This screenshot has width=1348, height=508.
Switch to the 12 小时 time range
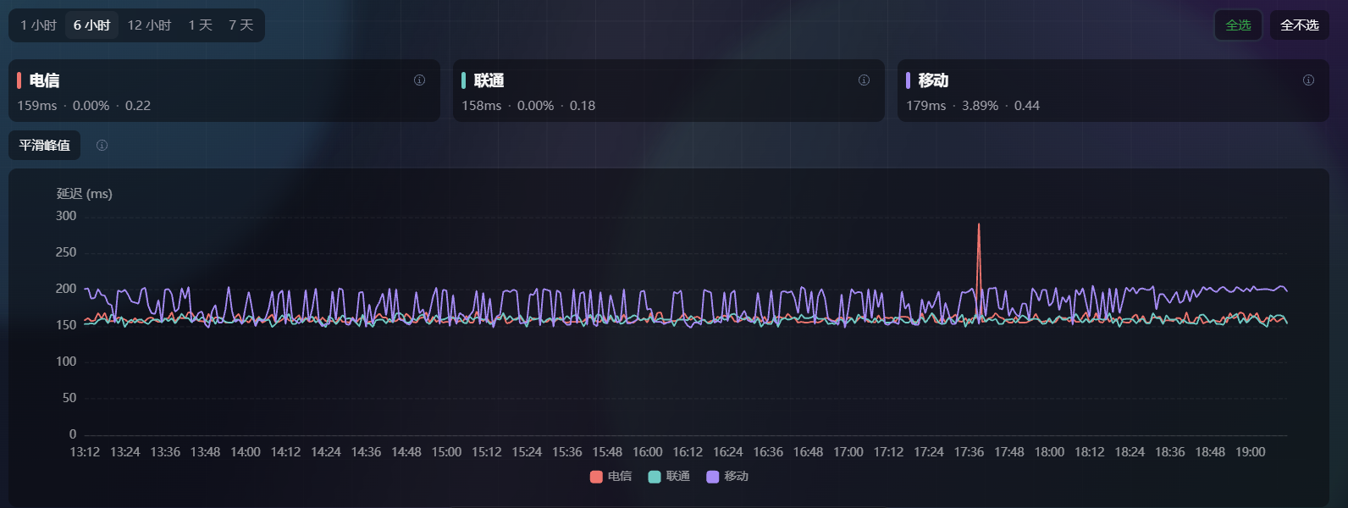[149, 25]
